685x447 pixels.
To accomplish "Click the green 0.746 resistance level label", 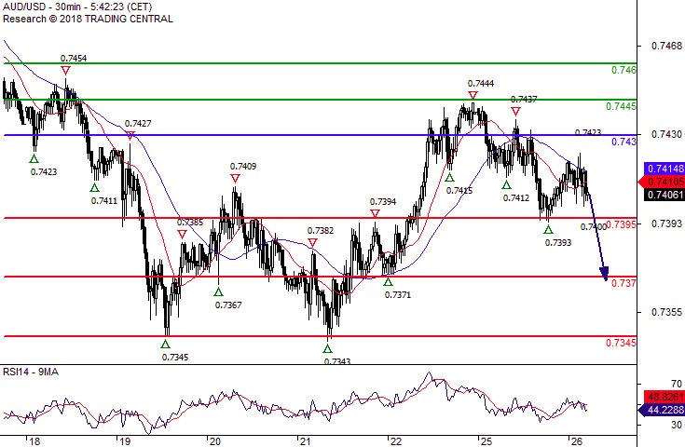I will click(623, 70).
